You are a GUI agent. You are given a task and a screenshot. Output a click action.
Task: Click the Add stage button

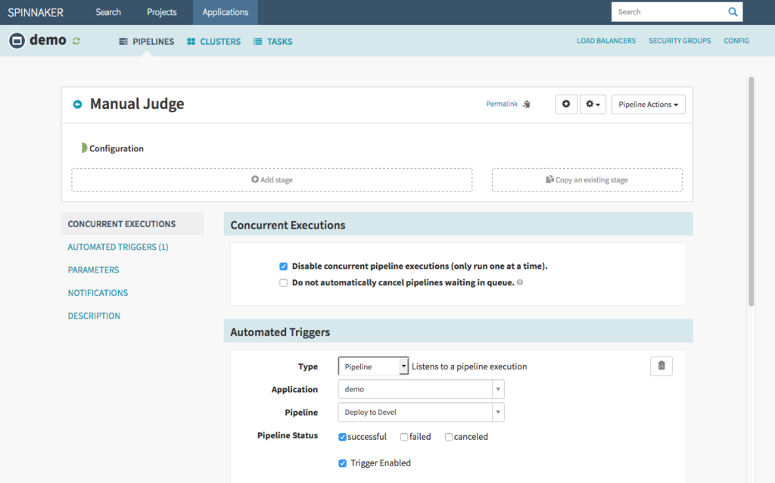pyautogui.click(x=272, y=179)
